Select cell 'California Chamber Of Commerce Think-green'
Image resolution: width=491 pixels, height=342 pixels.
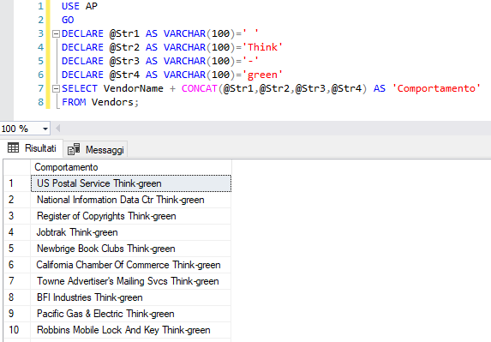(x=131, y=265)
